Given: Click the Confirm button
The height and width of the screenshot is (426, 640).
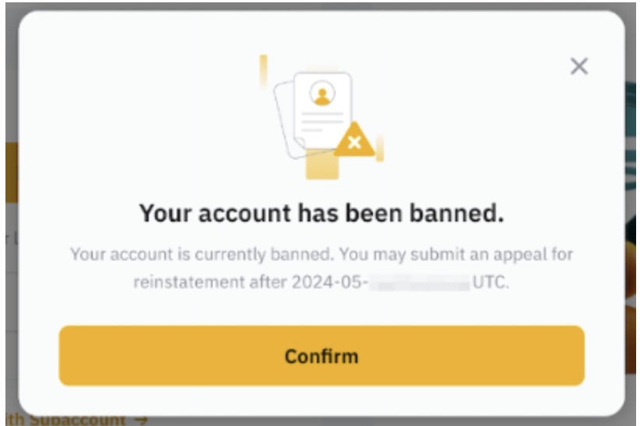Looking at the screenshot, I should (322, 355).
